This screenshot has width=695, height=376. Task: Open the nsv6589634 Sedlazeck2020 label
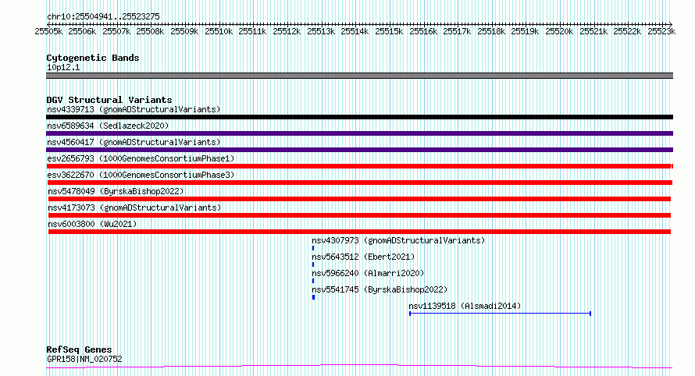[108, 126]
